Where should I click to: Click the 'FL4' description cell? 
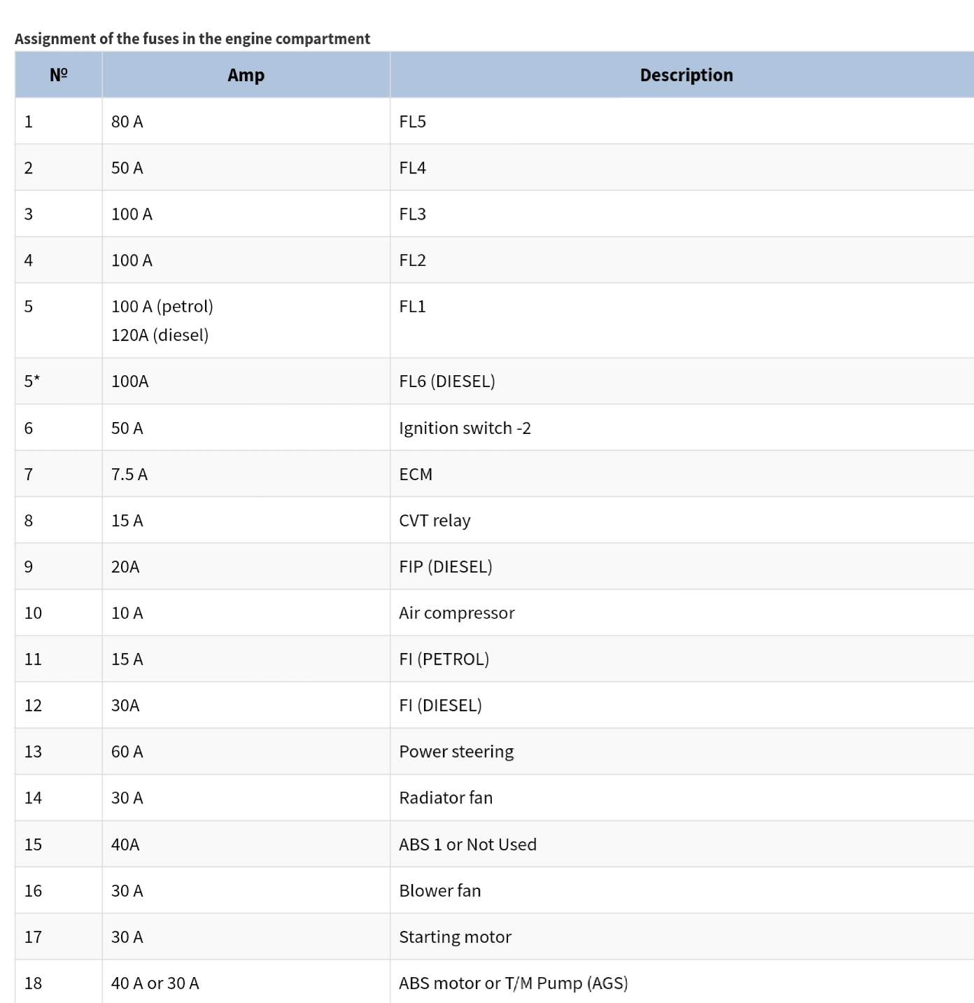682,167
